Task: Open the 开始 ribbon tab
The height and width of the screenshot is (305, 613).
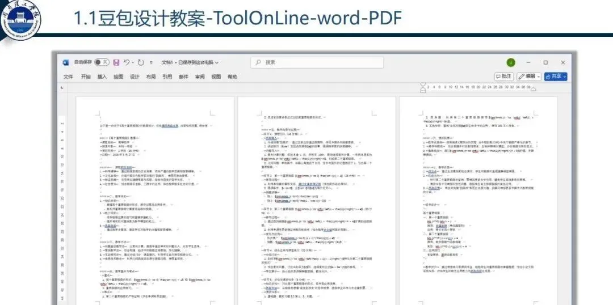Action: 86,77
